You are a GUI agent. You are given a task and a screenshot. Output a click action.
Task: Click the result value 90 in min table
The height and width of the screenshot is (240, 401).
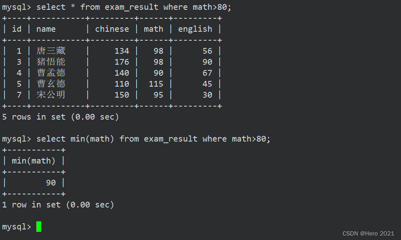click(x=51, y=183)
